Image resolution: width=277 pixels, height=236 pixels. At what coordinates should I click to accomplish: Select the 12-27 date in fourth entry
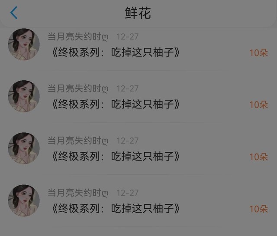[127, 193]
